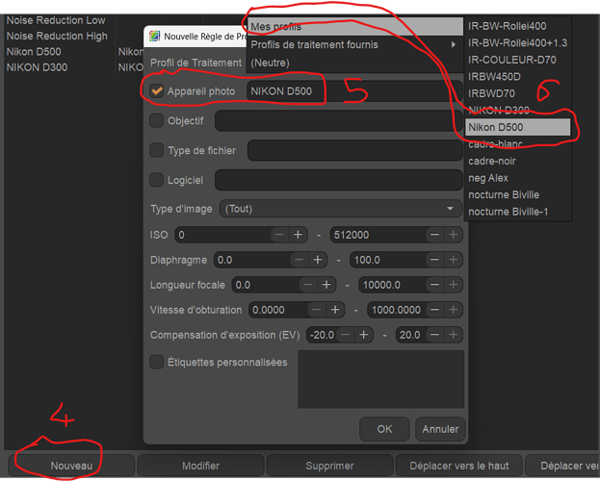Decrease the ISO maximum 512000 value
This screenshot has width=600, height=481.
tap(434, 235)
